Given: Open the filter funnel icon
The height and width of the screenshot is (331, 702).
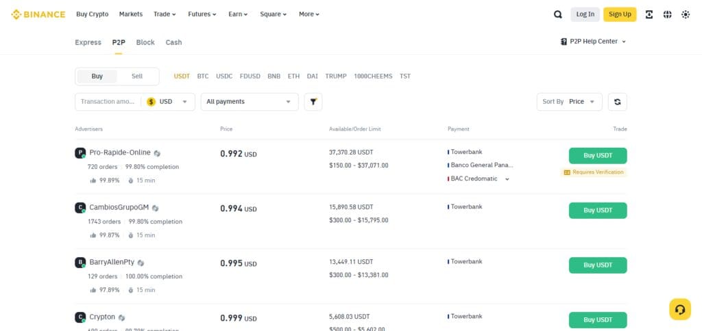Looking at the screenshot, I should click(313, 102).
